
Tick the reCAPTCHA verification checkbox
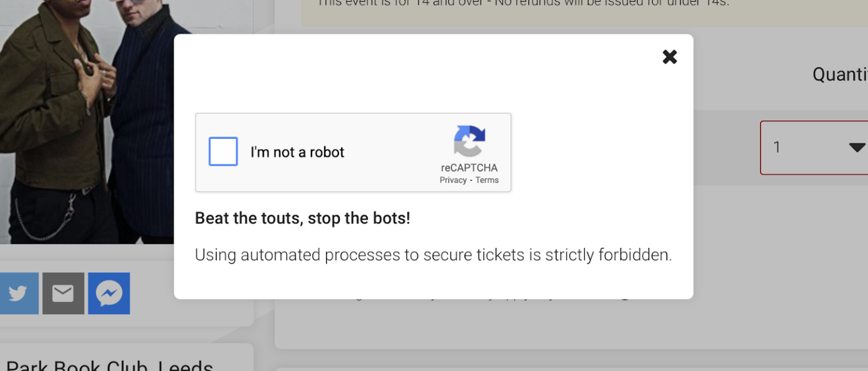pyautogui.click(x=223, y=151)
